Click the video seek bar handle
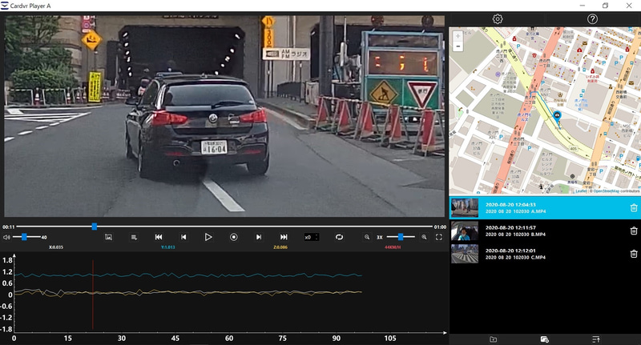 point(95,227)
